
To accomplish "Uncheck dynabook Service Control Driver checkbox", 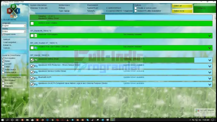I will click(x=32, y=72).
